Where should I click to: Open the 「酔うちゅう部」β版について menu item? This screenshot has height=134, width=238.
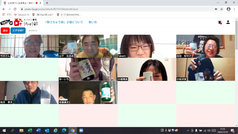pos(64,22)
